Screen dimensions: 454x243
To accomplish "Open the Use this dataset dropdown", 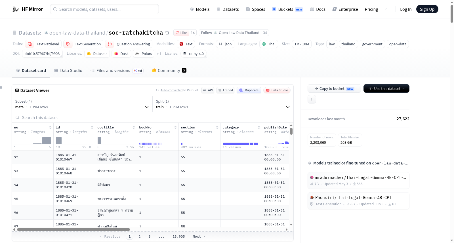I will coord(386,88).
